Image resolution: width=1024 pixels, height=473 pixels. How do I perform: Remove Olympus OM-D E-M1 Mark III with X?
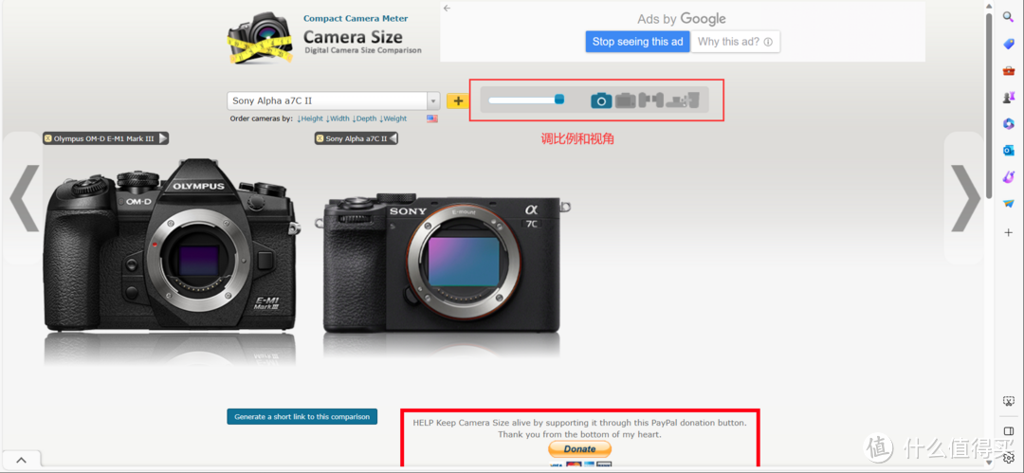[48, 138]
